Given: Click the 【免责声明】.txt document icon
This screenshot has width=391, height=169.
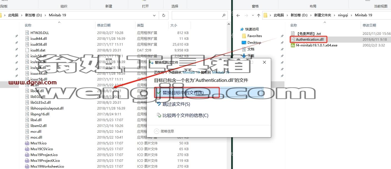Looking at the screenshot, I should (x=293, y=33).
